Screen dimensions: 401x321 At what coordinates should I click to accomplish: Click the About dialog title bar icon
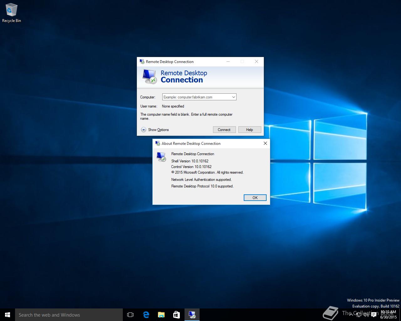coord(158,144)
